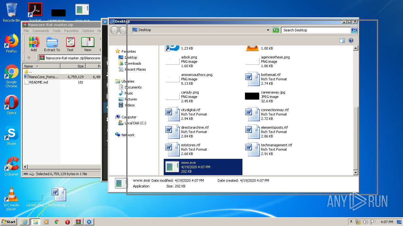This screenshot has width=403, height=226.
Task: Select connectionmay.rtf file icon
Action: click(x=252, y=114)
